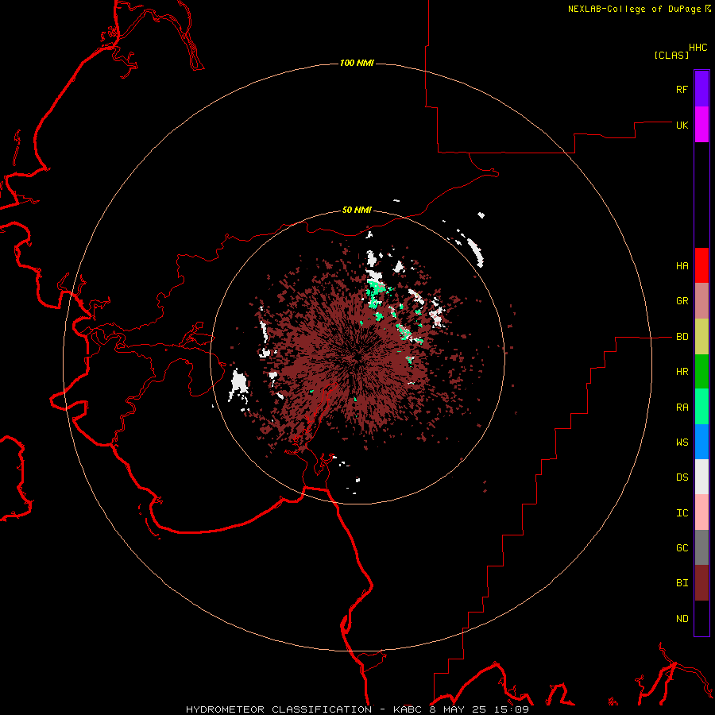Click the [CLAS] unit label
The image size is (715, 715).
coord(671,55)
